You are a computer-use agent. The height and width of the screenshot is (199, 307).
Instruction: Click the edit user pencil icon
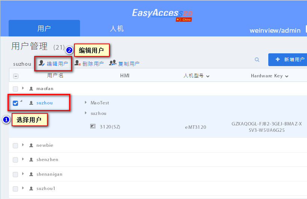coord(42,63)
